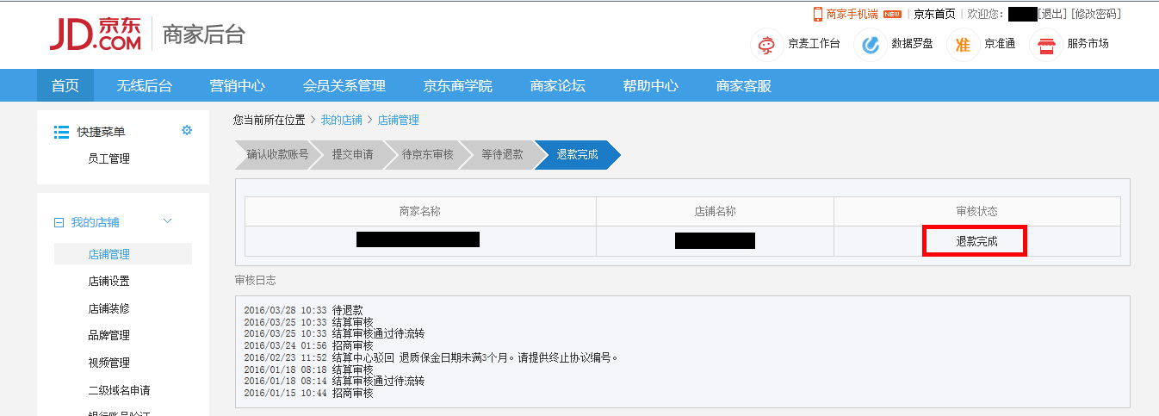Select 店铺设置 in sidebar
Screen dimensions: 1159x416
click(x=108, y=281)
